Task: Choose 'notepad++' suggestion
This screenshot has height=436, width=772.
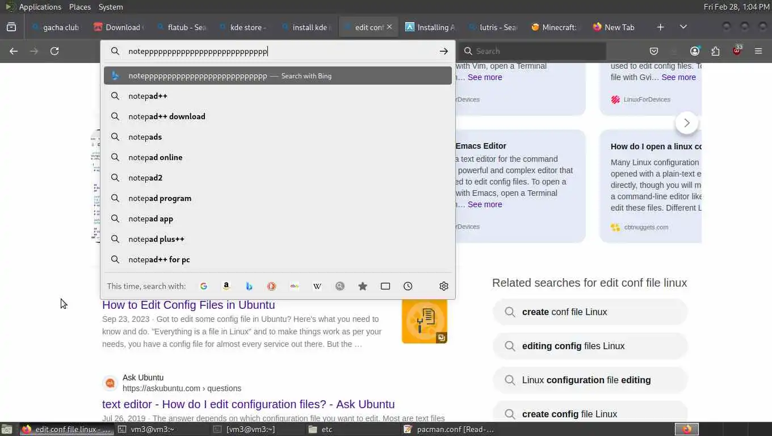Action: pos(278,96)
